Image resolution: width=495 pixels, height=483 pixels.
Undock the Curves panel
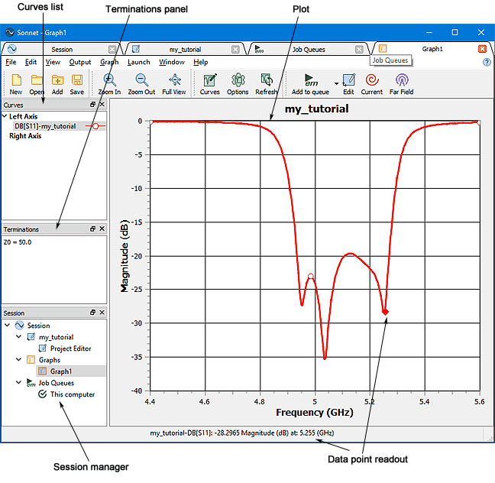coord(92,104)
